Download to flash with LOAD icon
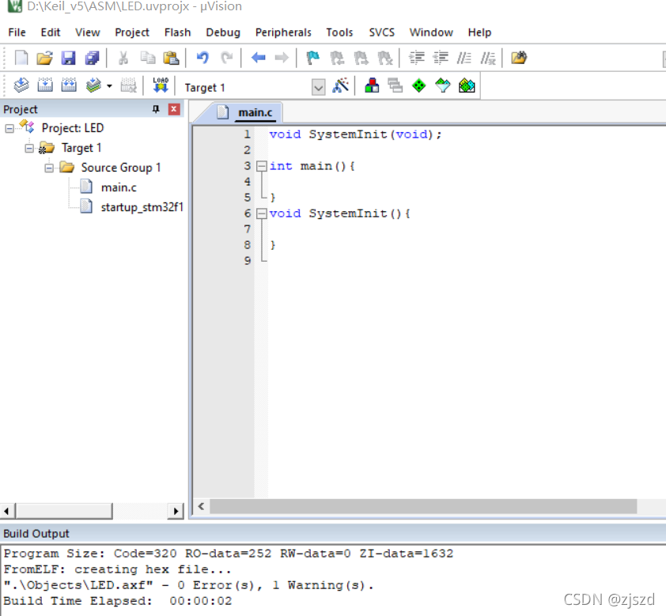 161,85
